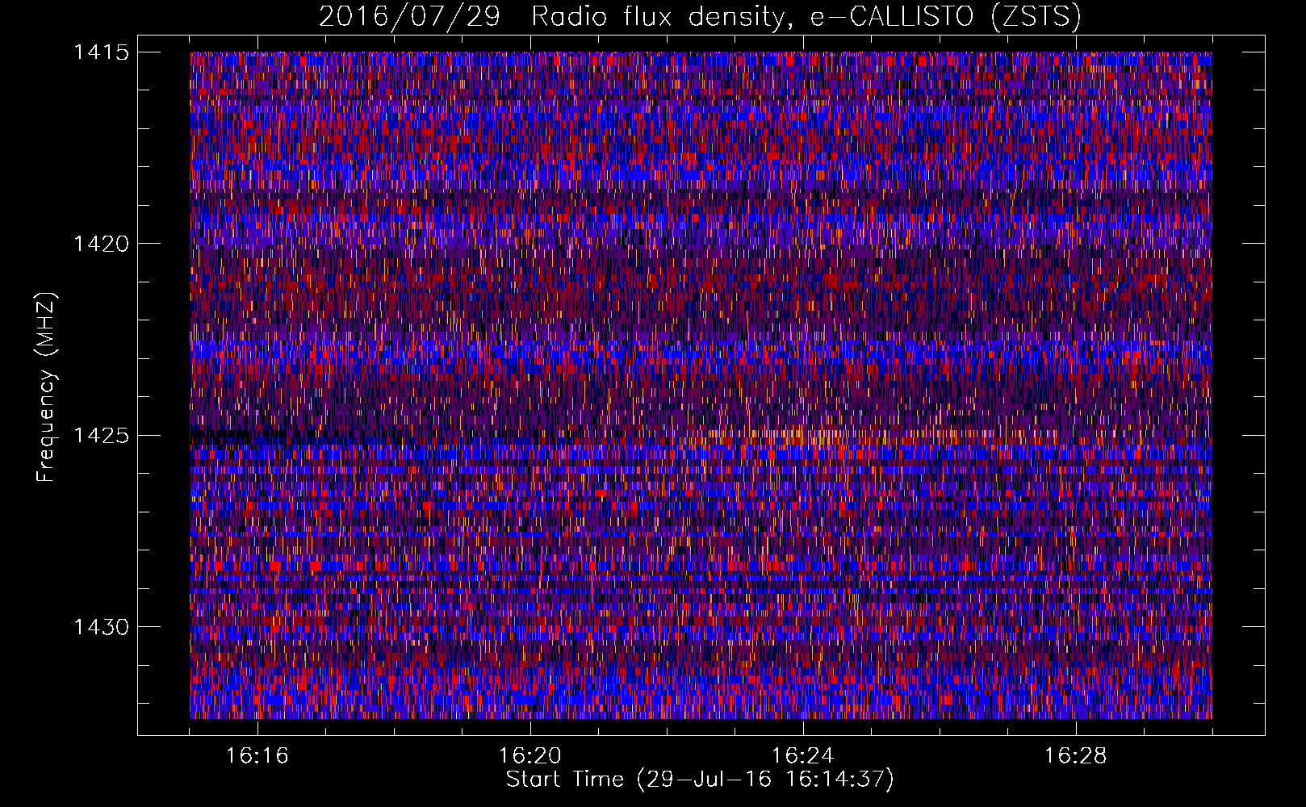Select the '1430' frequency axis label
1306x807 pixels.
point(101,627)
